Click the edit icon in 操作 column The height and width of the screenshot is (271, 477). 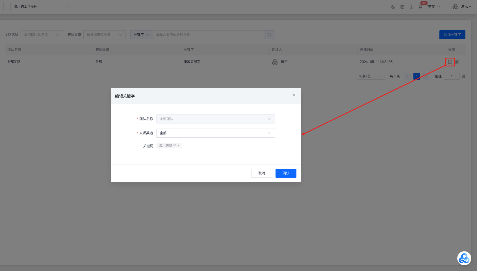[450, 62]
